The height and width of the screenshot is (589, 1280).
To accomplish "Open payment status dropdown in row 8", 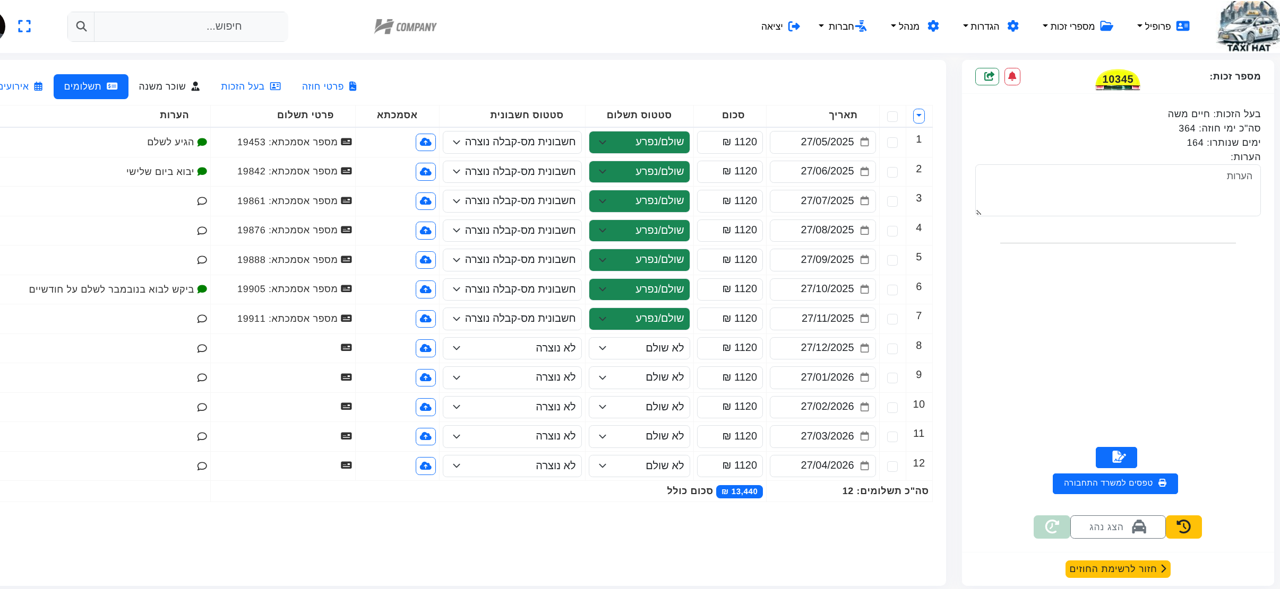I will [x=639, y=348].
